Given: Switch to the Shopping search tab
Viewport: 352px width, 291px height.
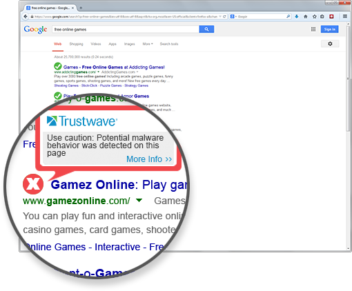Looking at the screenshot, I should coord(76,44).
